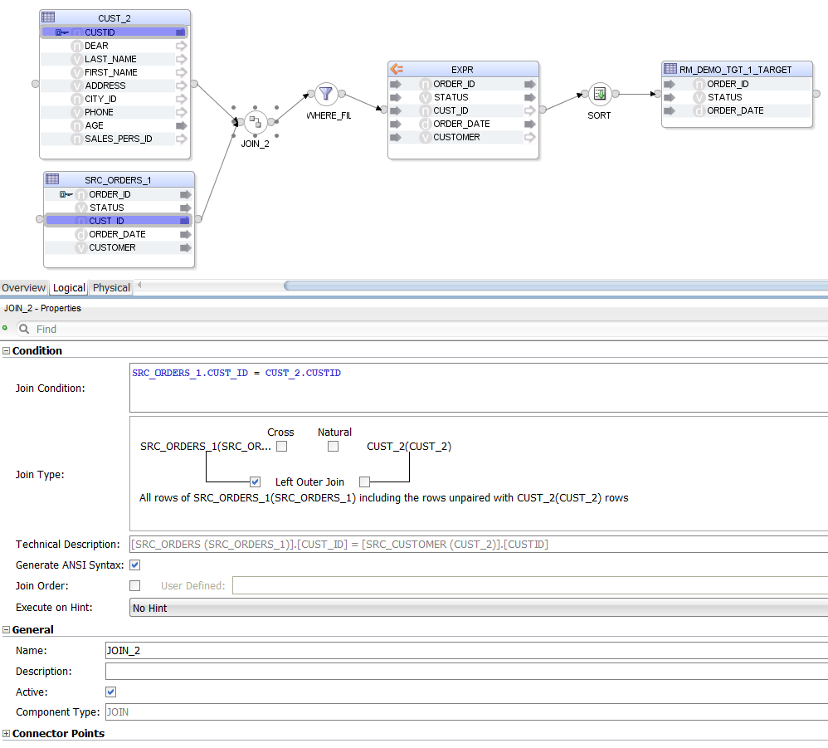
Task: Click the CUSTID primary key icon
Action: [x=62, y=32]
